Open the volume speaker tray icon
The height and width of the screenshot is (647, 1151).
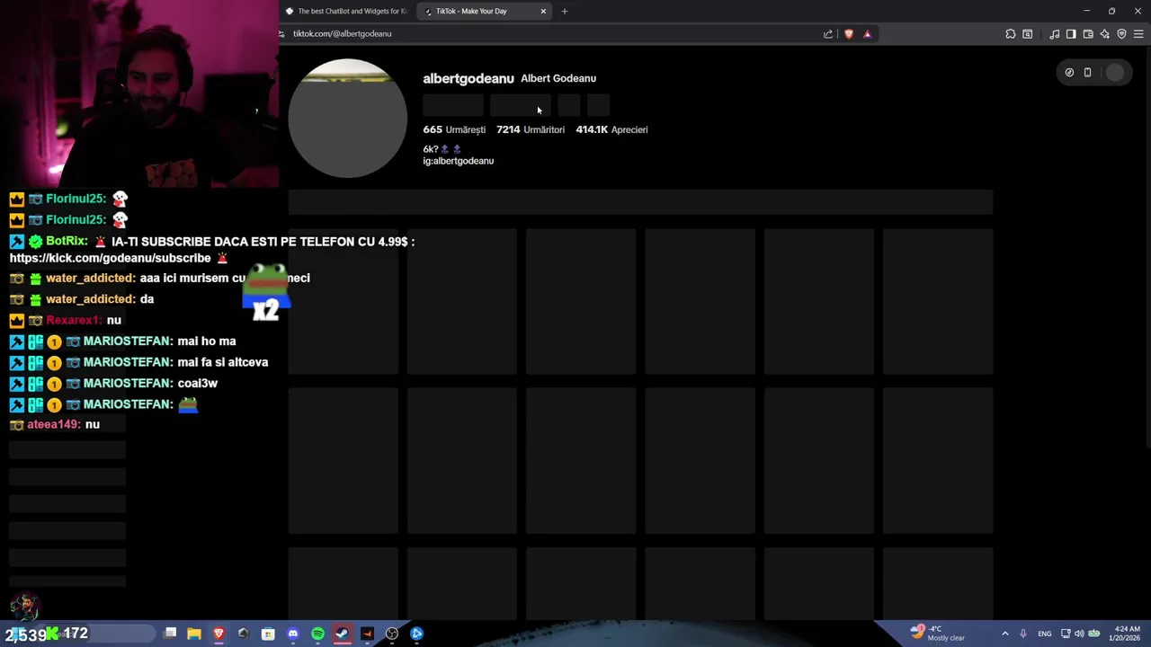[1079, 634]
